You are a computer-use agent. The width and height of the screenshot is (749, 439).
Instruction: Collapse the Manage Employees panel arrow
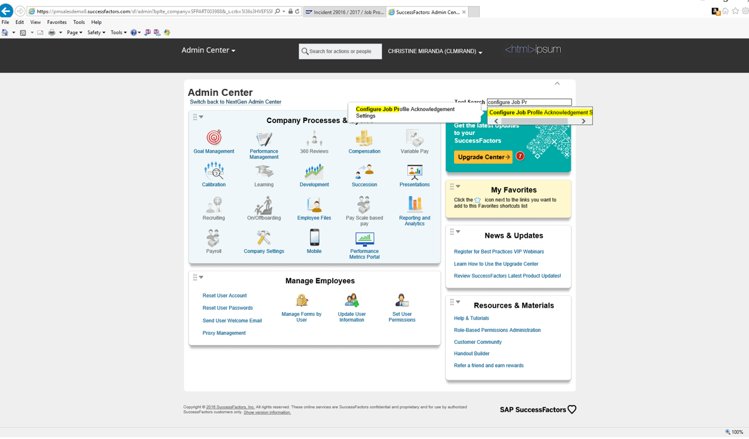coord(201,278)
